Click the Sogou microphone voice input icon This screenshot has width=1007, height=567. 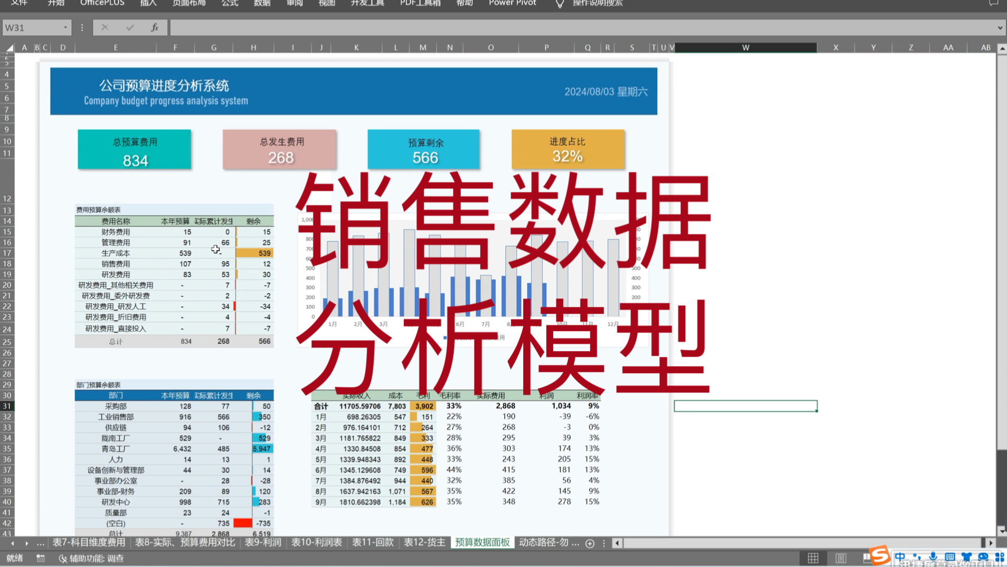pyautogui.click(x=933, y=557)
